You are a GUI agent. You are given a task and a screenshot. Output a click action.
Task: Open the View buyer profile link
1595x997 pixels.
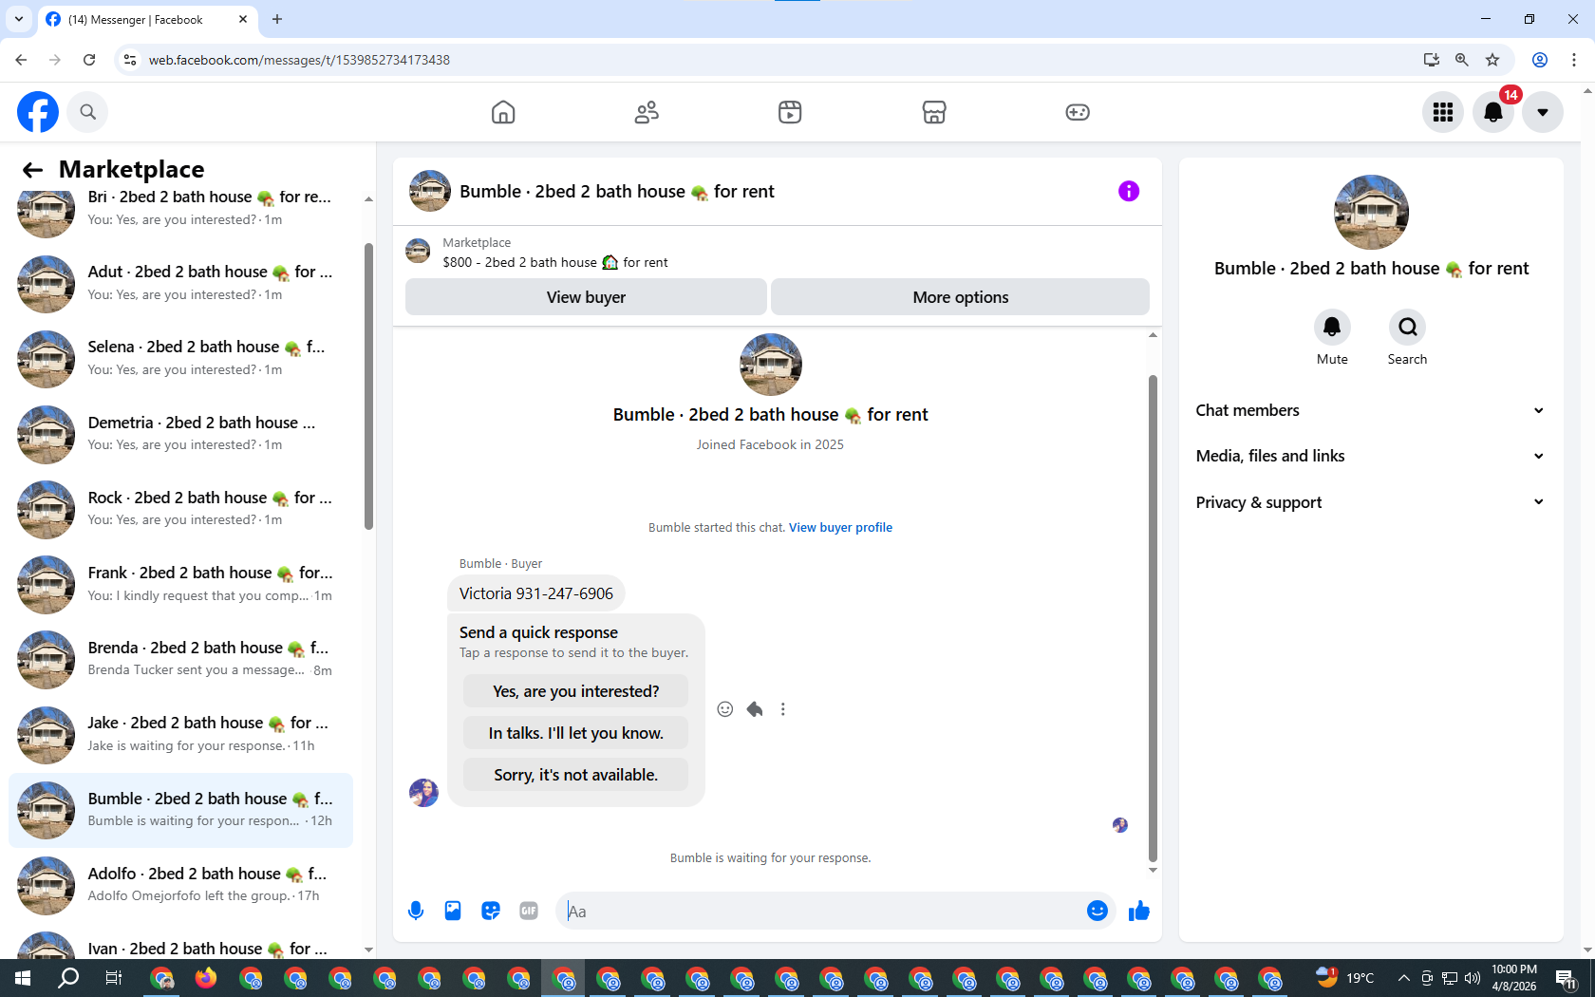tap(840, 527)
